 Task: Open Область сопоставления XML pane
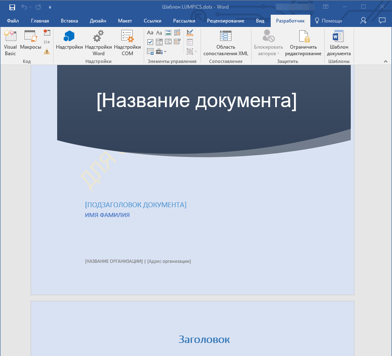click(226, 43)
